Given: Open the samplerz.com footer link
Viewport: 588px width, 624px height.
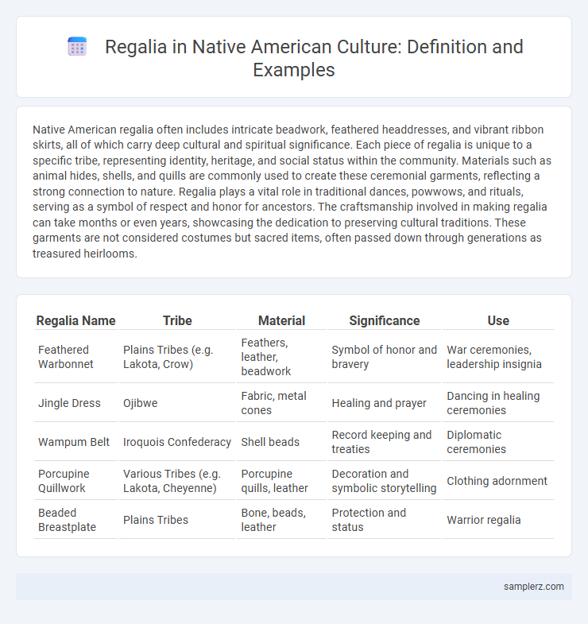Looking at the screenshot, I should click(x=533, y=586).
